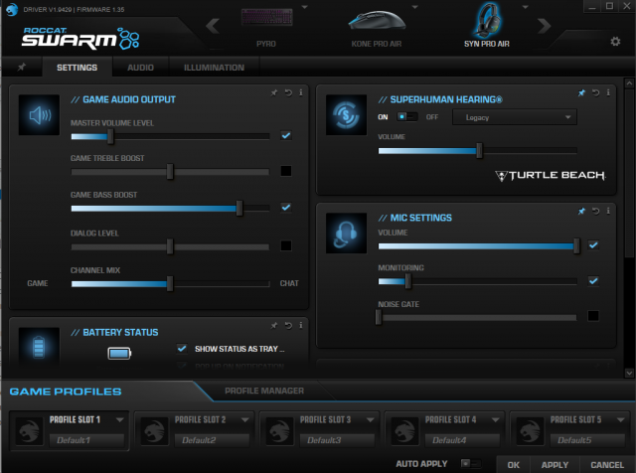Image resolution: width=636 pixels, height=473 pixels.
Task: Click the pin tab icon beside Settings
Action: pyautogui.click(x=22, y=68)
